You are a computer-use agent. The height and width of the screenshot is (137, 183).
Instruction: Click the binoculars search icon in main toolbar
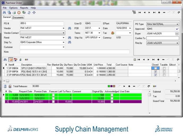point(4,12)
